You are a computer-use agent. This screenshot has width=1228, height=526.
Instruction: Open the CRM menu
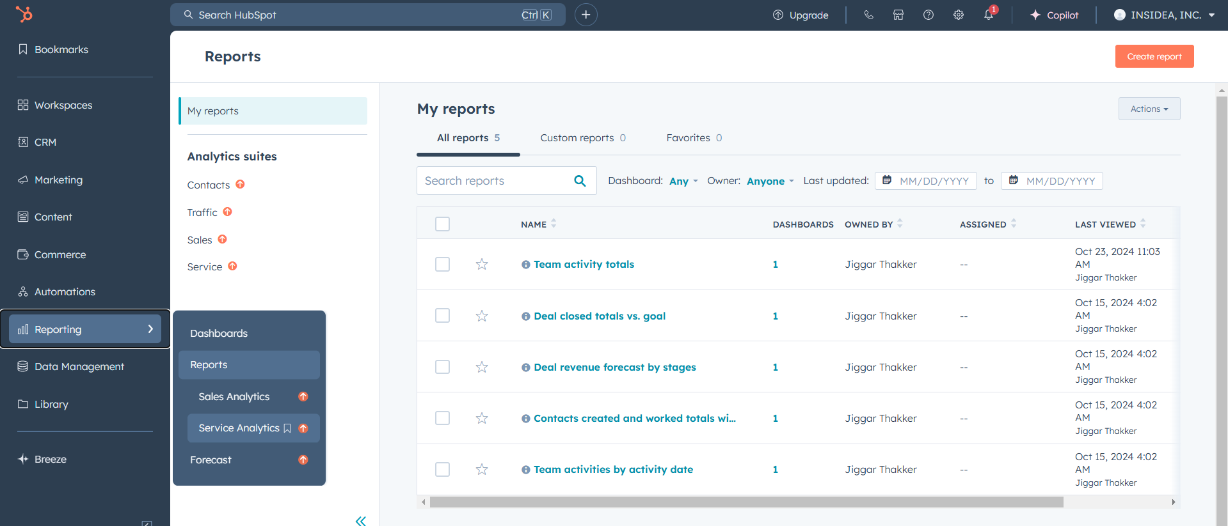37,142
